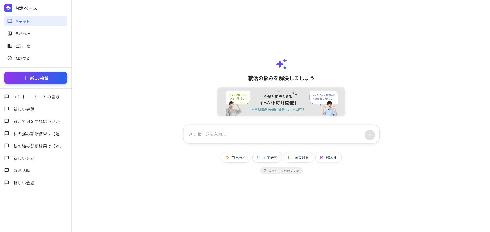Open the first 私の強み診断結果は conversation
Screen dimensions: 490x232
[x=36, y=134]
